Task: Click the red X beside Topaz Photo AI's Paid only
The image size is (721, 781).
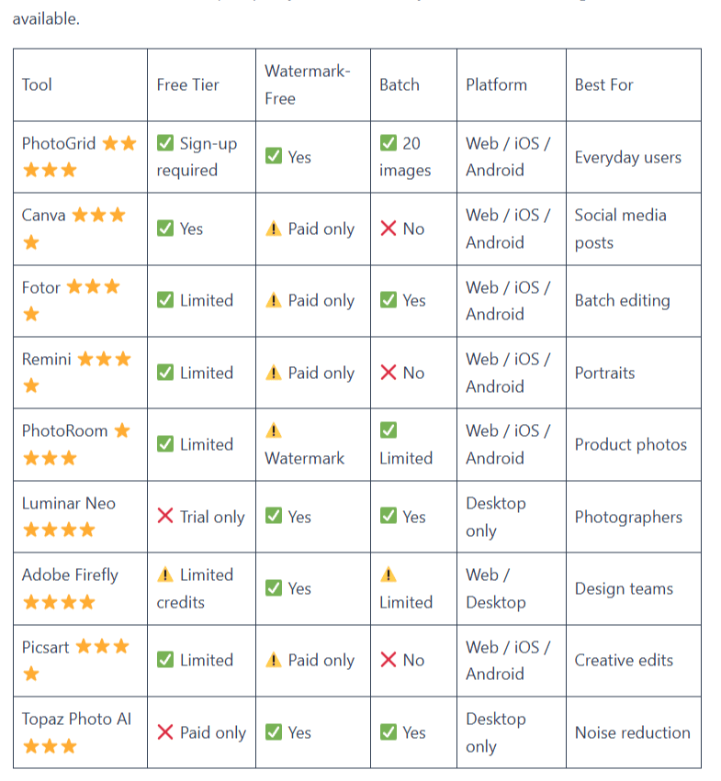Action: [x=165, y=732]
